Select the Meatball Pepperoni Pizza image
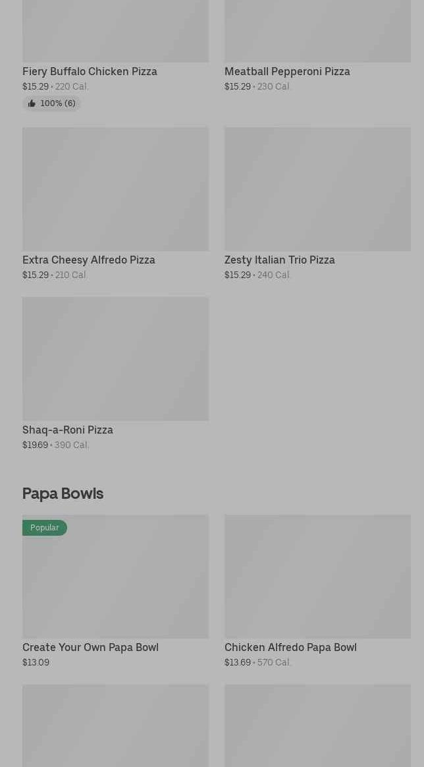Image resolution: width=424 pixels, height=767 pixels. [317, 31]
